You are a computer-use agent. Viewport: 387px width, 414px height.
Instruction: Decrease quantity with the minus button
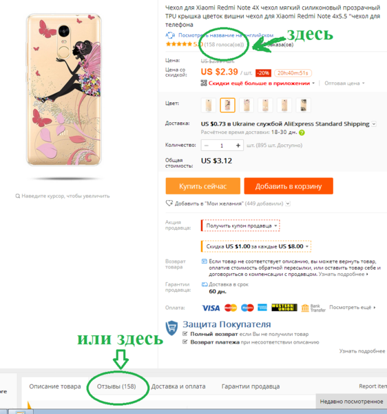pyautogui.click(x=207, y=146)
